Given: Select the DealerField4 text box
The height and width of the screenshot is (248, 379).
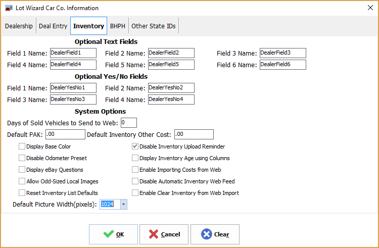Looking at the screenshot, I should [x=73, y=65].
